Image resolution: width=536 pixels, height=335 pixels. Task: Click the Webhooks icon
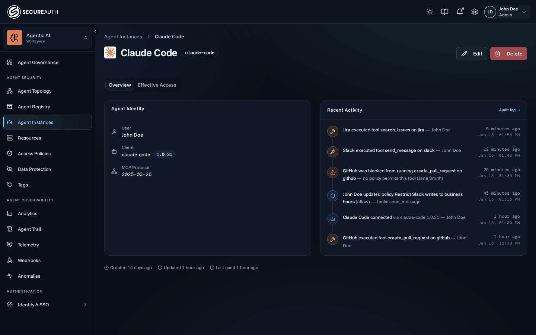(10, 260)
